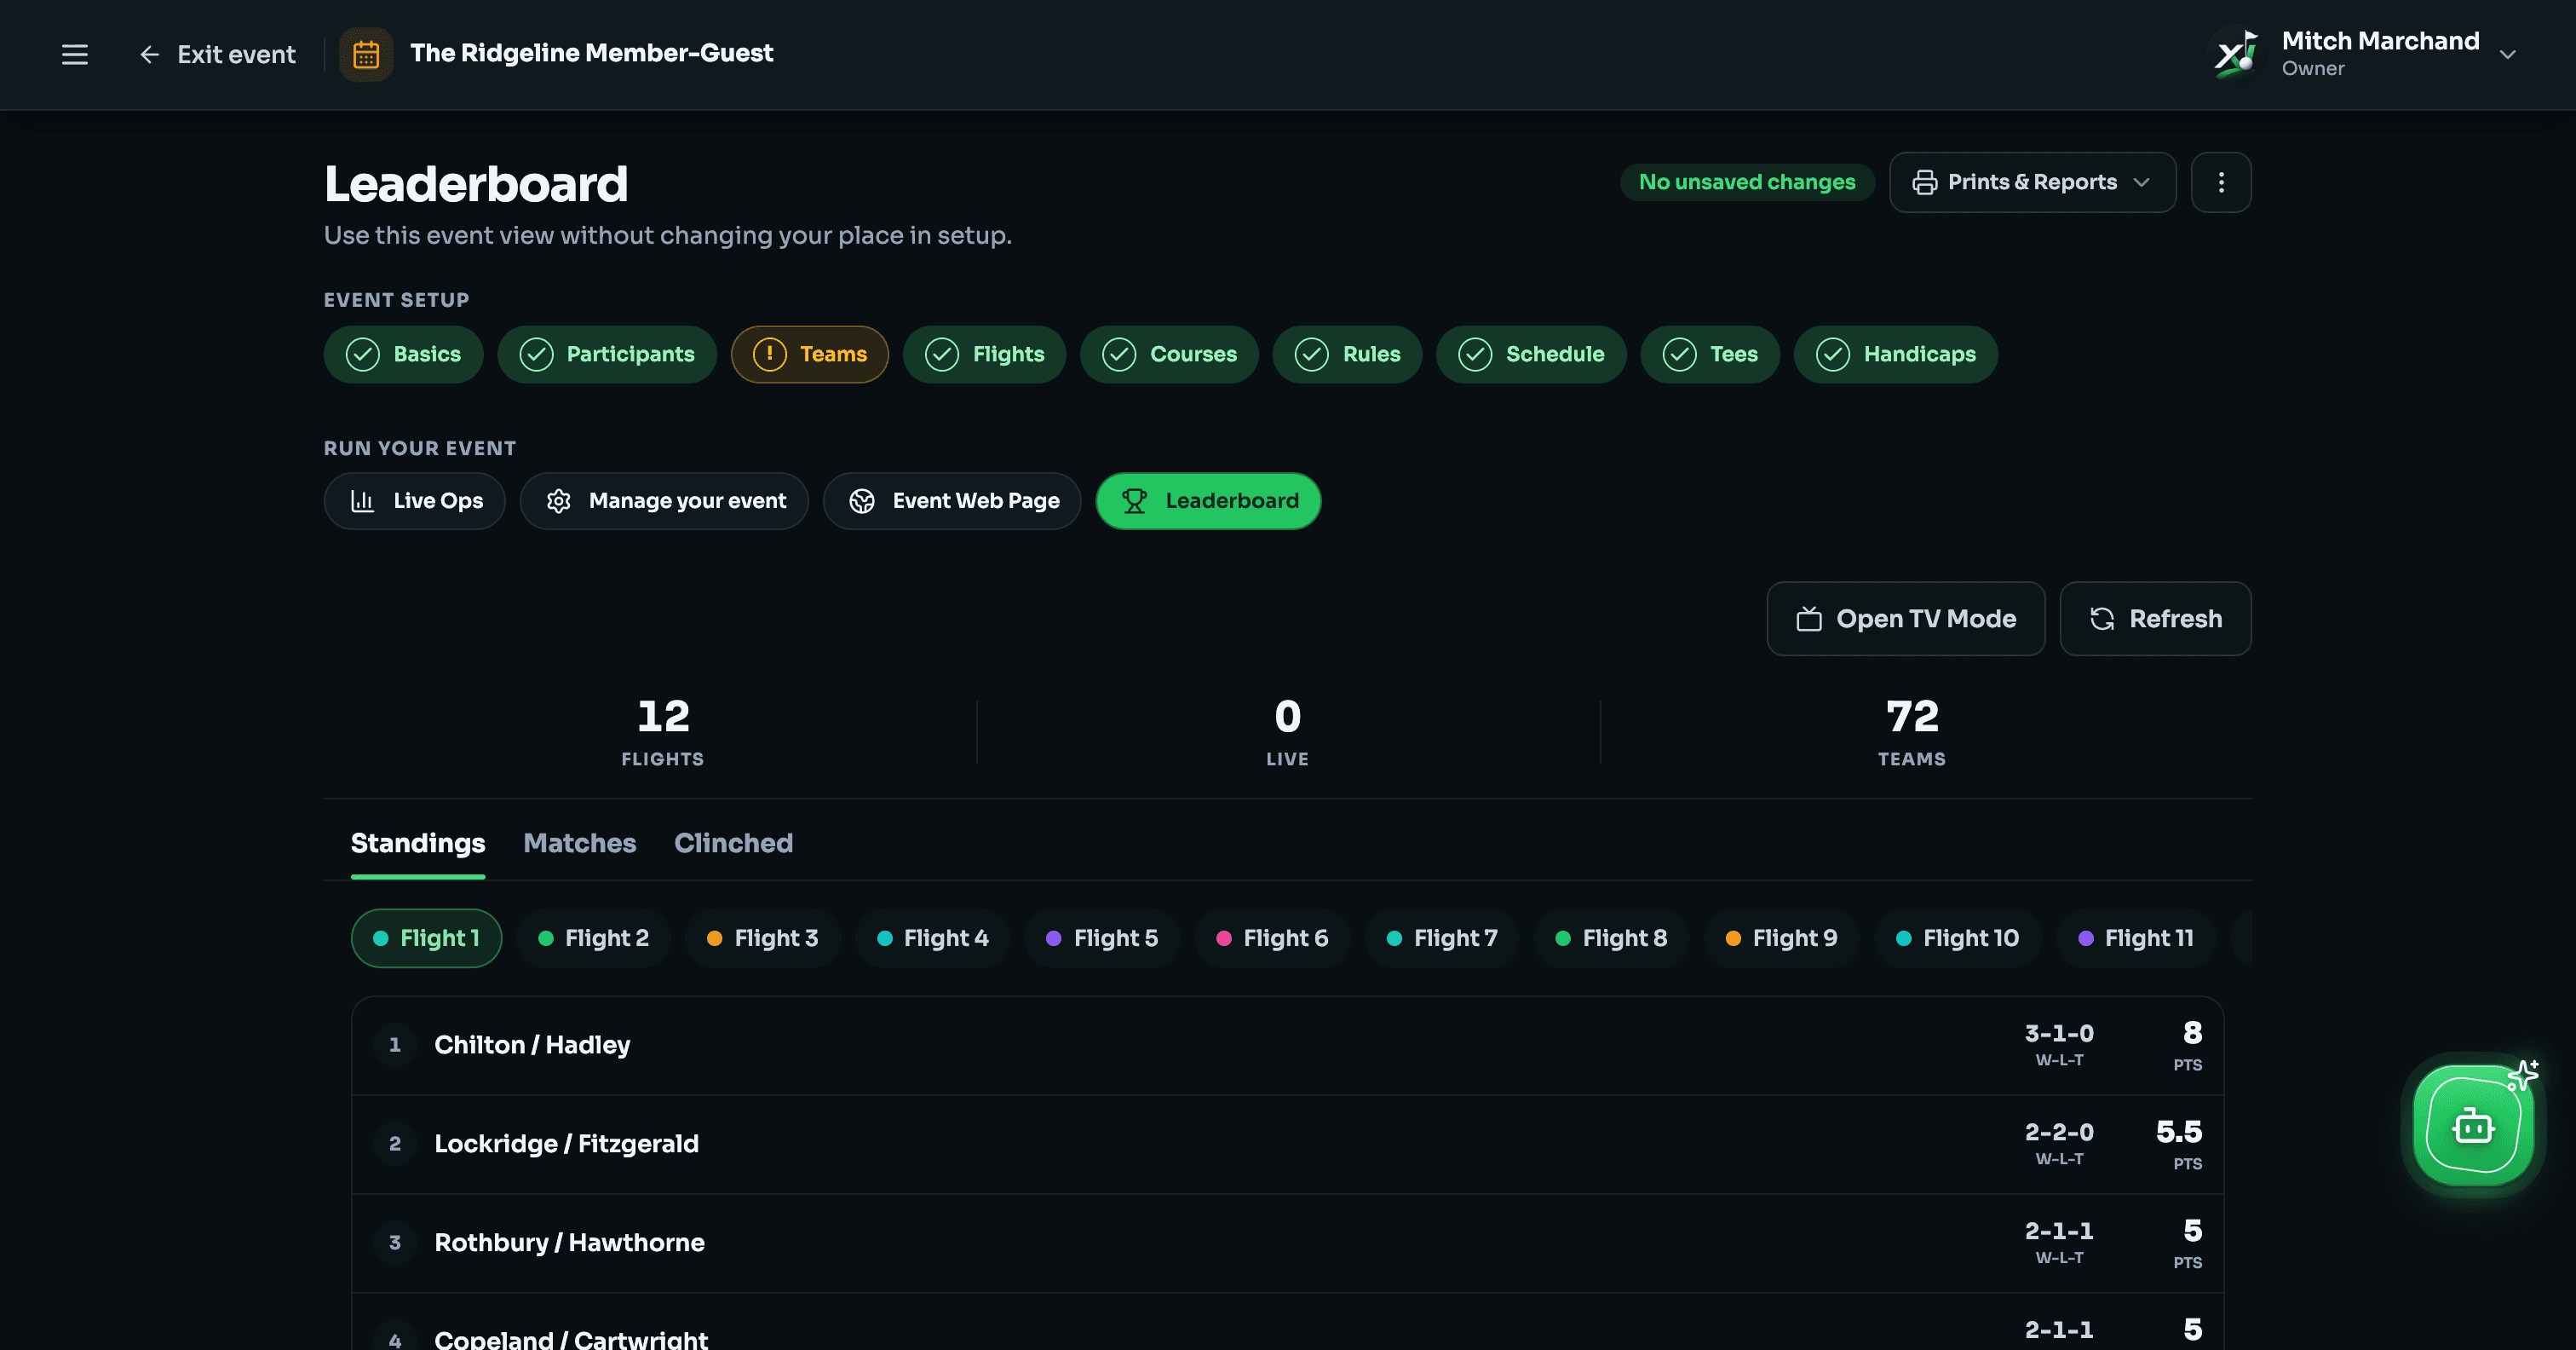
Task: Select the Flight 8 filter chip
Action: [1611, 938]
